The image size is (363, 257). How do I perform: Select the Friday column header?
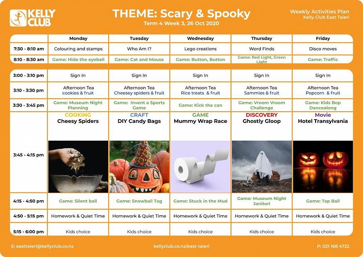(323, 39)
